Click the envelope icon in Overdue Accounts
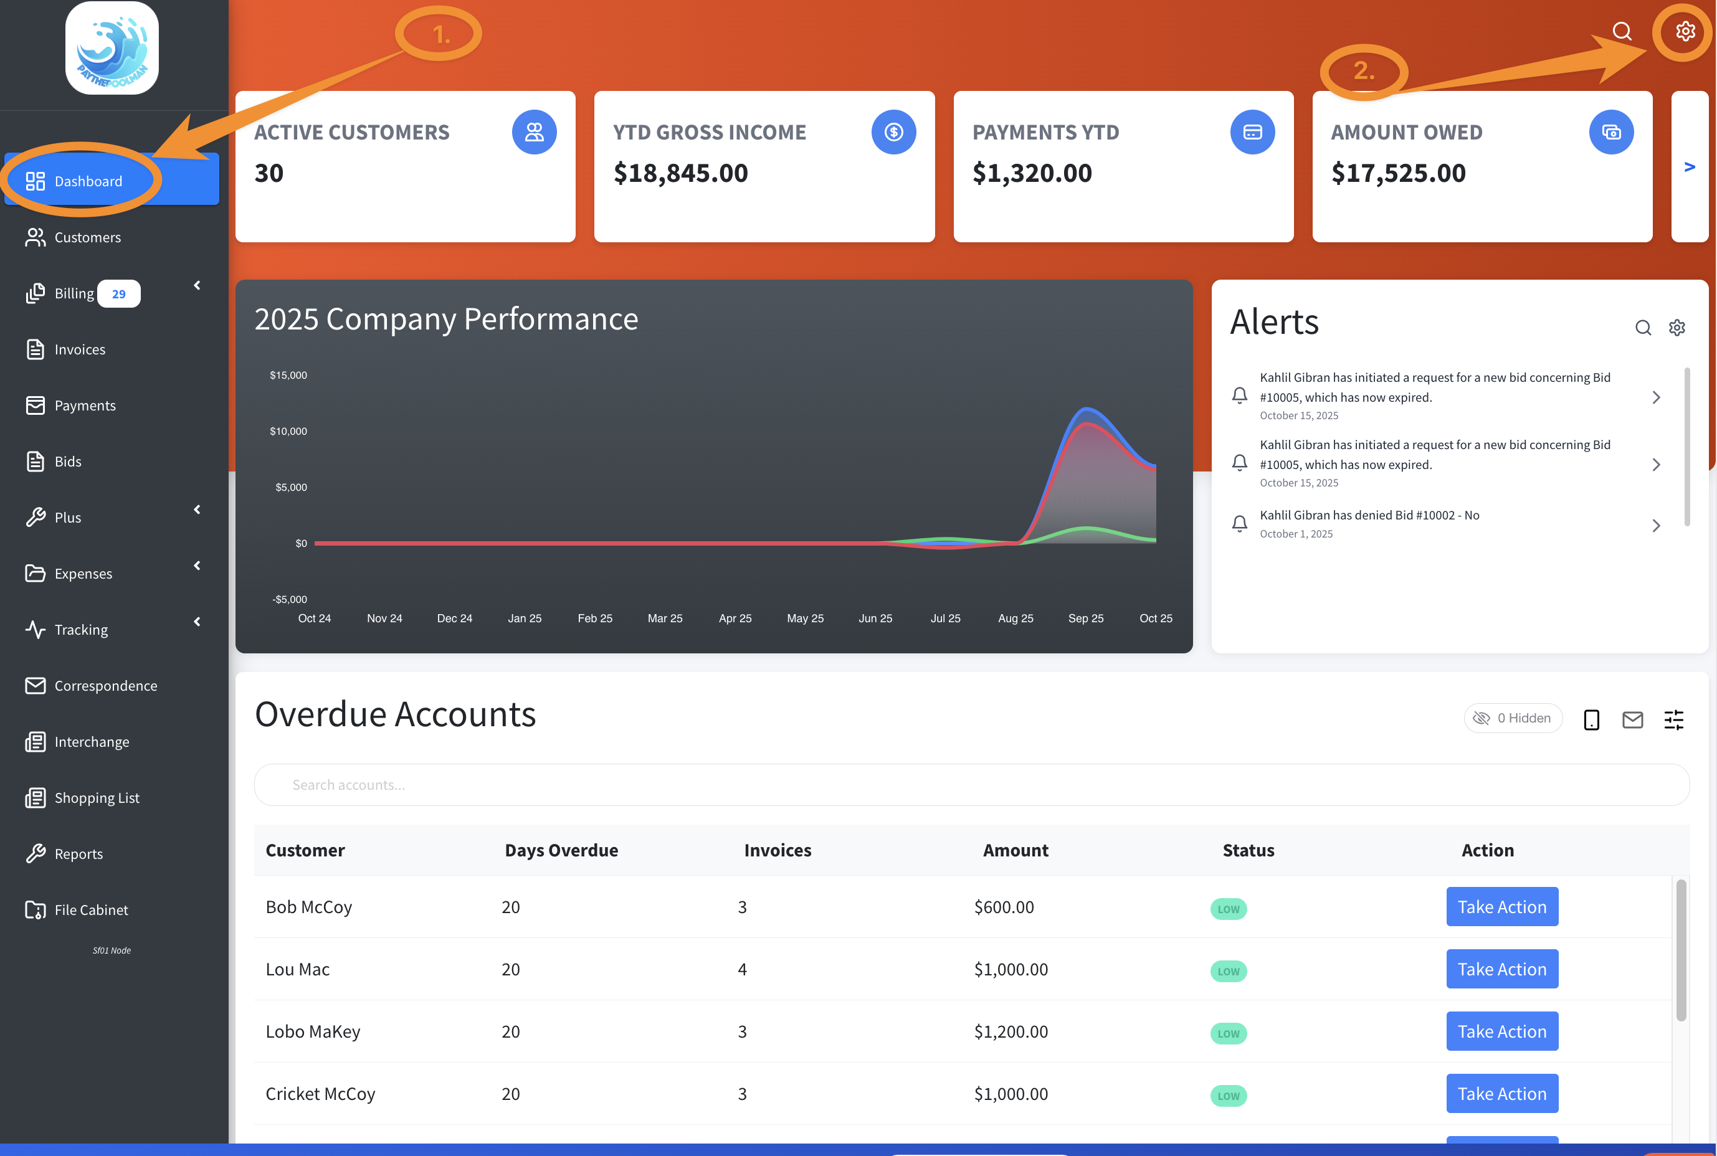Viewport: 1717px width, 1156px height. 1632,719
